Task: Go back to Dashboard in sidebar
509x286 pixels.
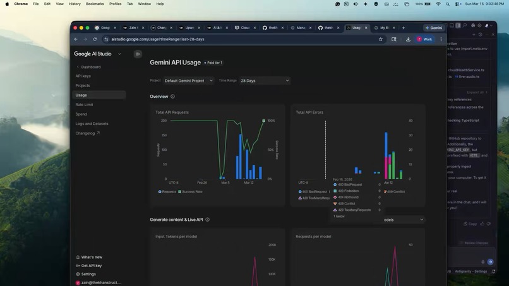Action: 88,67
